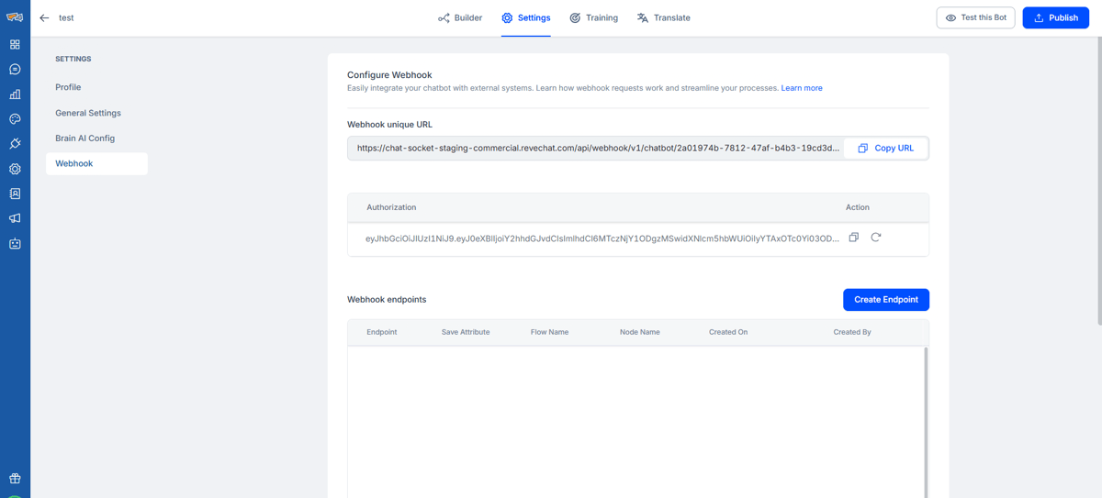Switch to the Builder tab
Image resolution: width=1102 pixels, height=498 pixels.
click(x=460, y=18)
